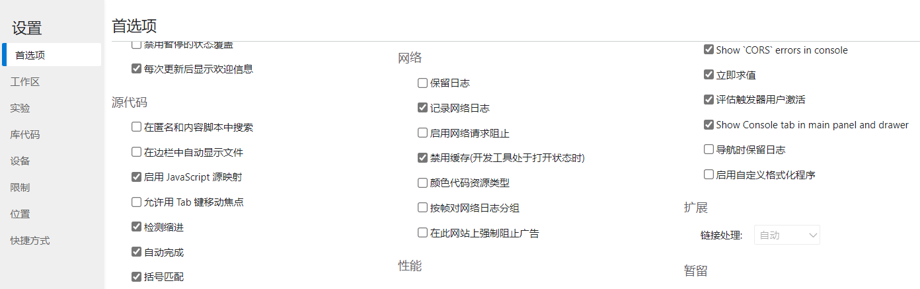Select 库代码 in the sidebar
Viewport: 920px width, 289px height.
click(x=25, y=135)
